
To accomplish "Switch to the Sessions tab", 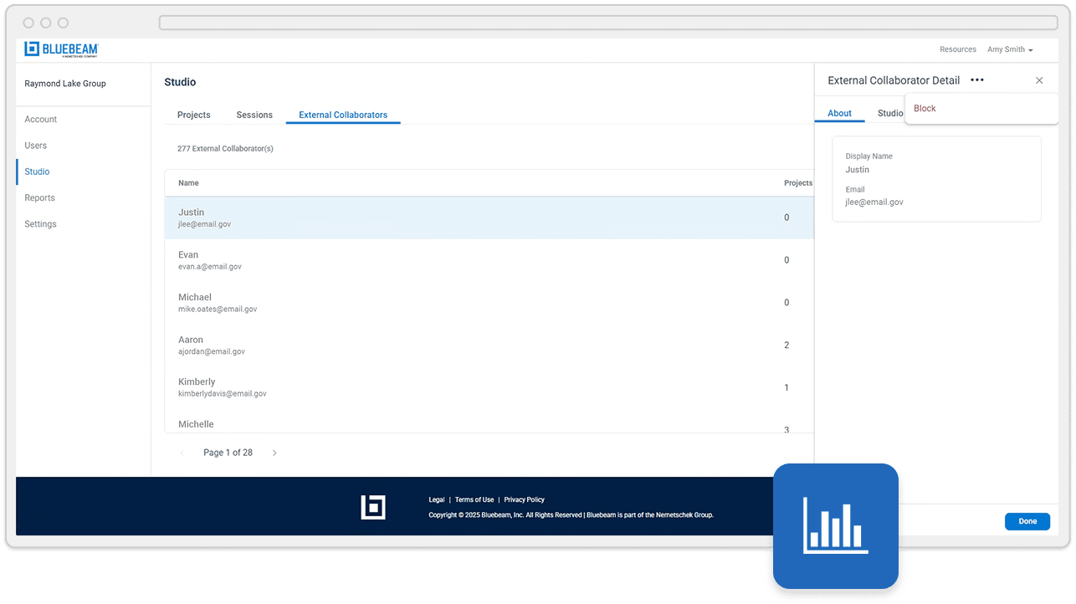I will coord(254,115).
